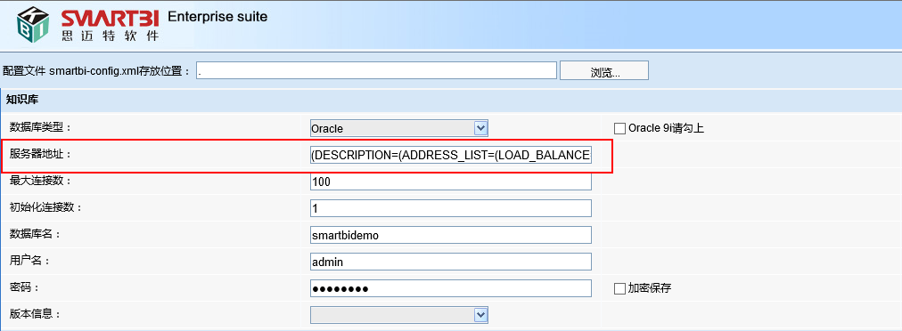Enable the Oracle 9i请勾上 checkbox
This screenshot has width=902, height=331.
coord(619,128)
